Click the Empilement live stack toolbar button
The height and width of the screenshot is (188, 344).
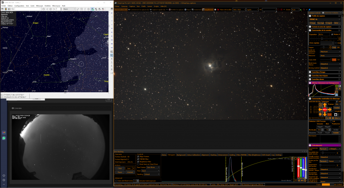point(208,9)
